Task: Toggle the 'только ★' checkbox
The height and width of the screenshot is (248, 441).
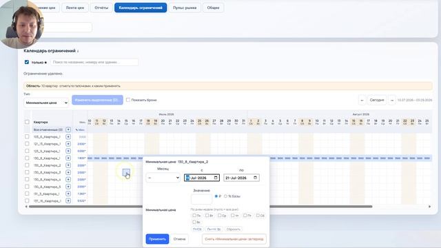Action: [x=27, y=62]
